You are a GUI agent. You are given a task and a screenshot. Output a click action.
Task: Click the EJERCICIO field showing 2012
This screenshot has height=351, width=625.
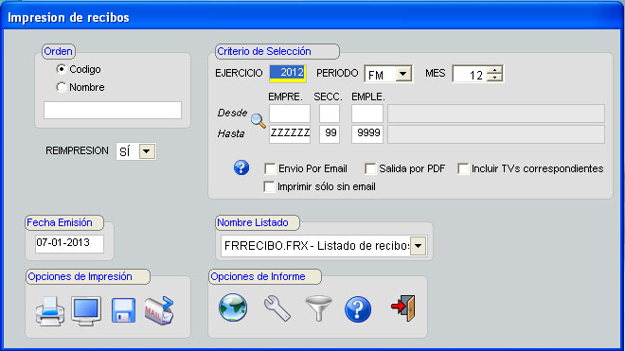(x=287, y=73)
